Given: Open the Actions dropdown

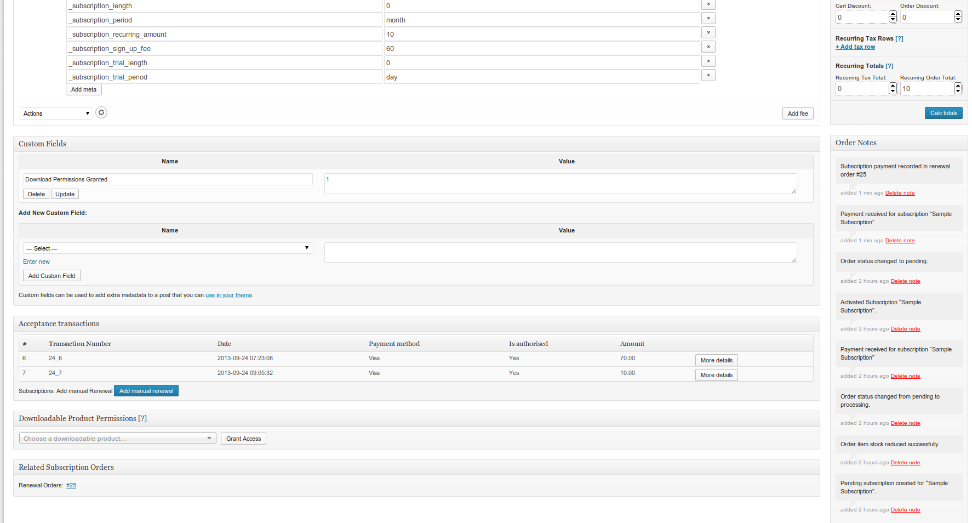Looking at the screenshot, I should (56, 113).
